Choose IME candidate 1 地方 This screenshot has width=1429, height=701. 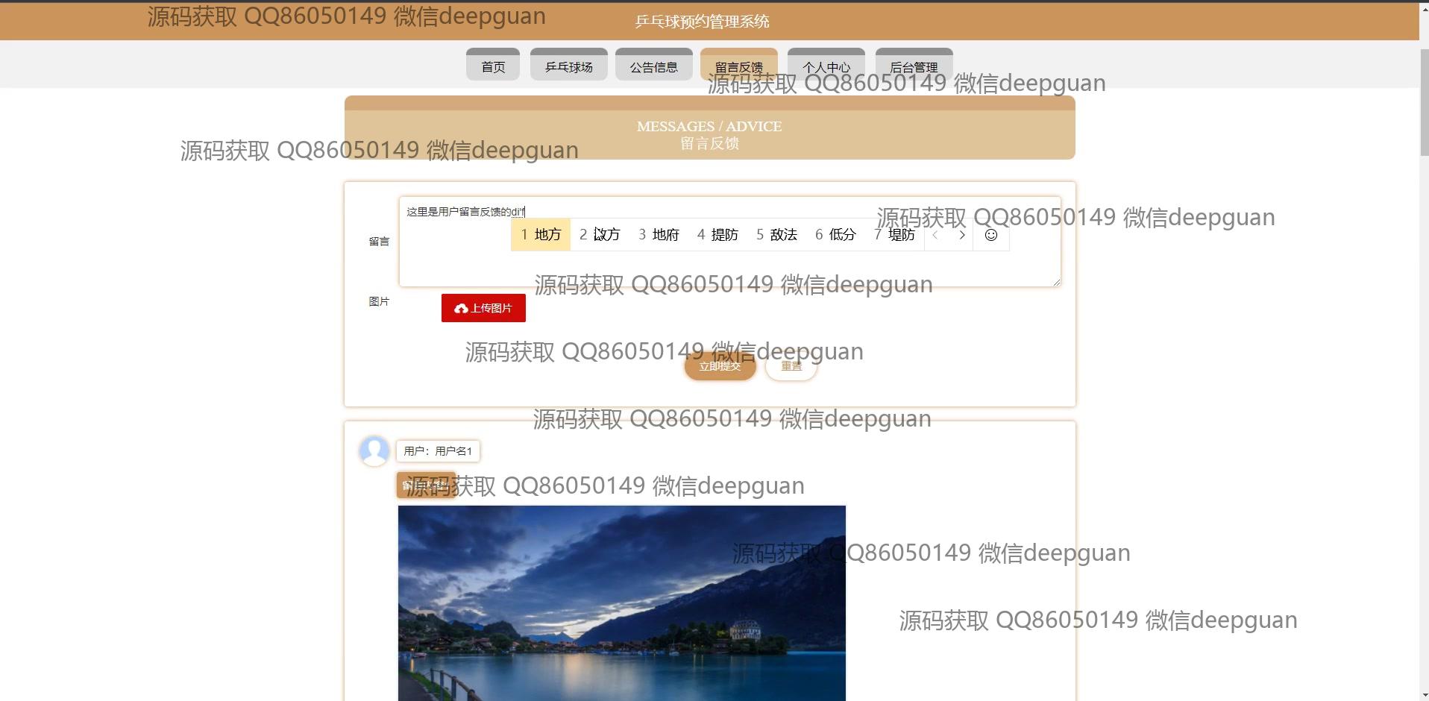[541, 235]
